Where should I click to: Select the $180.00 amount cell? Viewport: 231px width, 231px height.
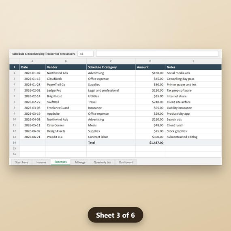coord(150,73)
